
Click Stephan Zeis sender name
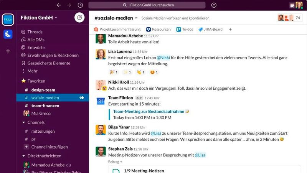tap(120, 149)
